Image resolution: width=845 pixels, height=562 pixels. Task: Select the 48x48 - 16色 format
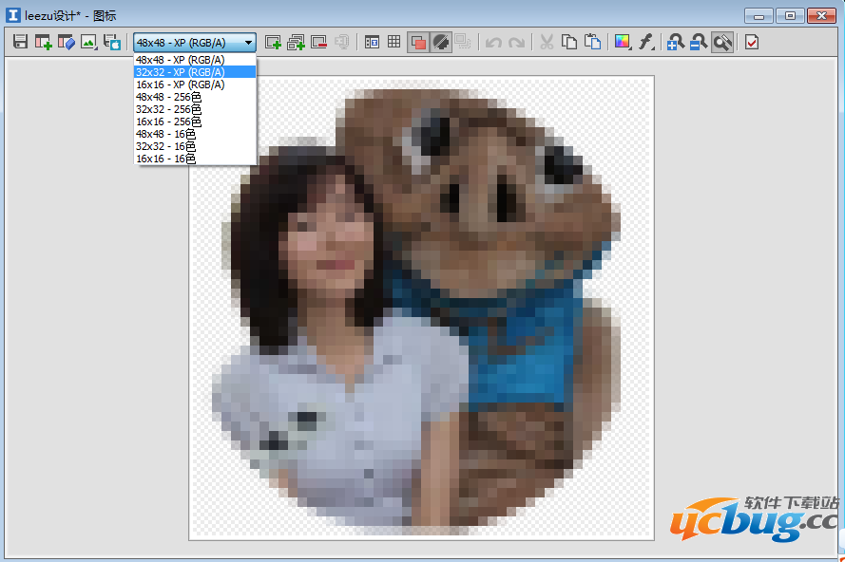click(195, 134)
